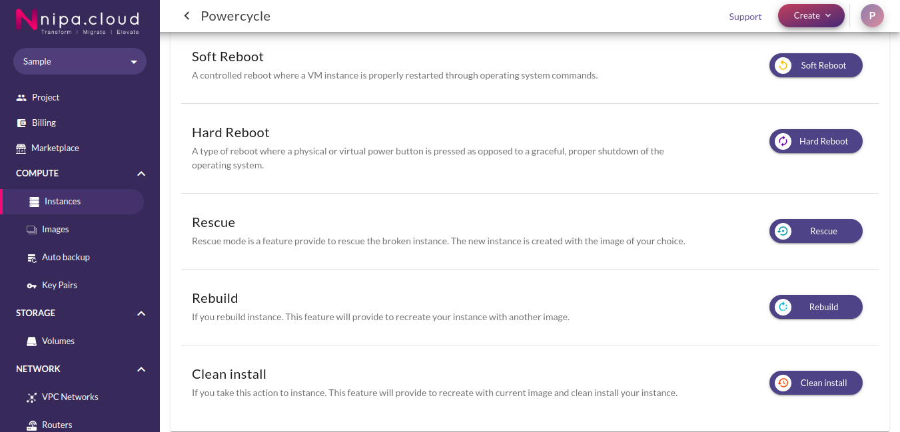Viewport: 900px width, 432px height.
Task: Click the Key Pairs key icon
Action: [31, 285]
